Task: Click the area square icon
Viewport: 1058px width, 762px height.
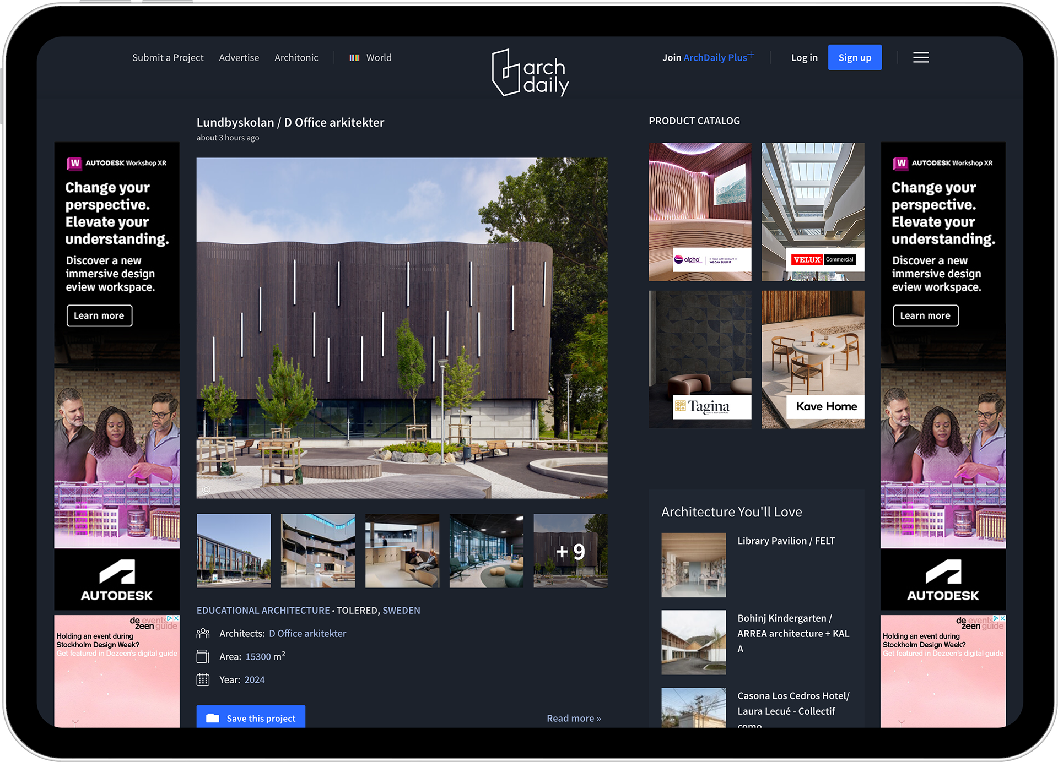Action: click(203, 657)
